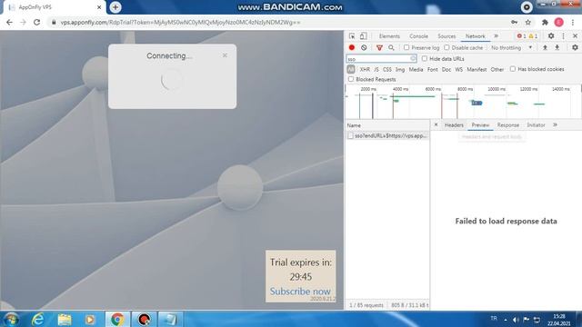Open the Chrome profile avatar
Viewport: 582px width, 327px height.
[558, 22]
